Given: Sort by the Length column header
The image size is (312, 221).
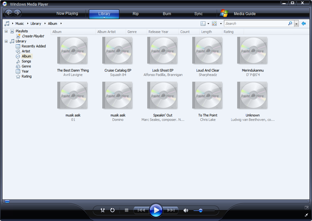Looking at the screenshot, I should tap(211, 32).
